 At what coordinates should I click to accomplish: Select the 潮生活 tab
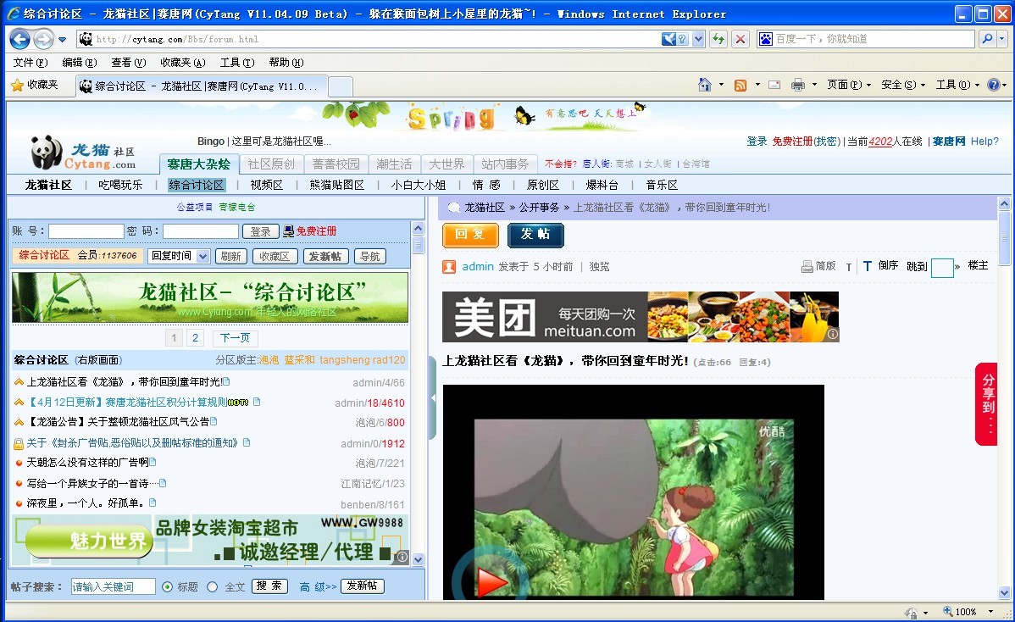394,164
